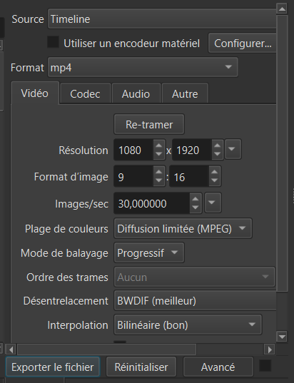Decrease the Format d'image value 16 with down arrow

coord(214,180)
